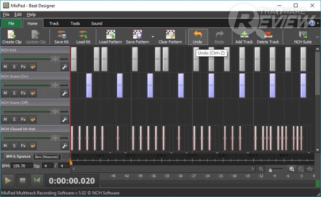Solo the NCH Snare (Off) track
This screenshot has height=197, width=321.
tap(14, 120)
